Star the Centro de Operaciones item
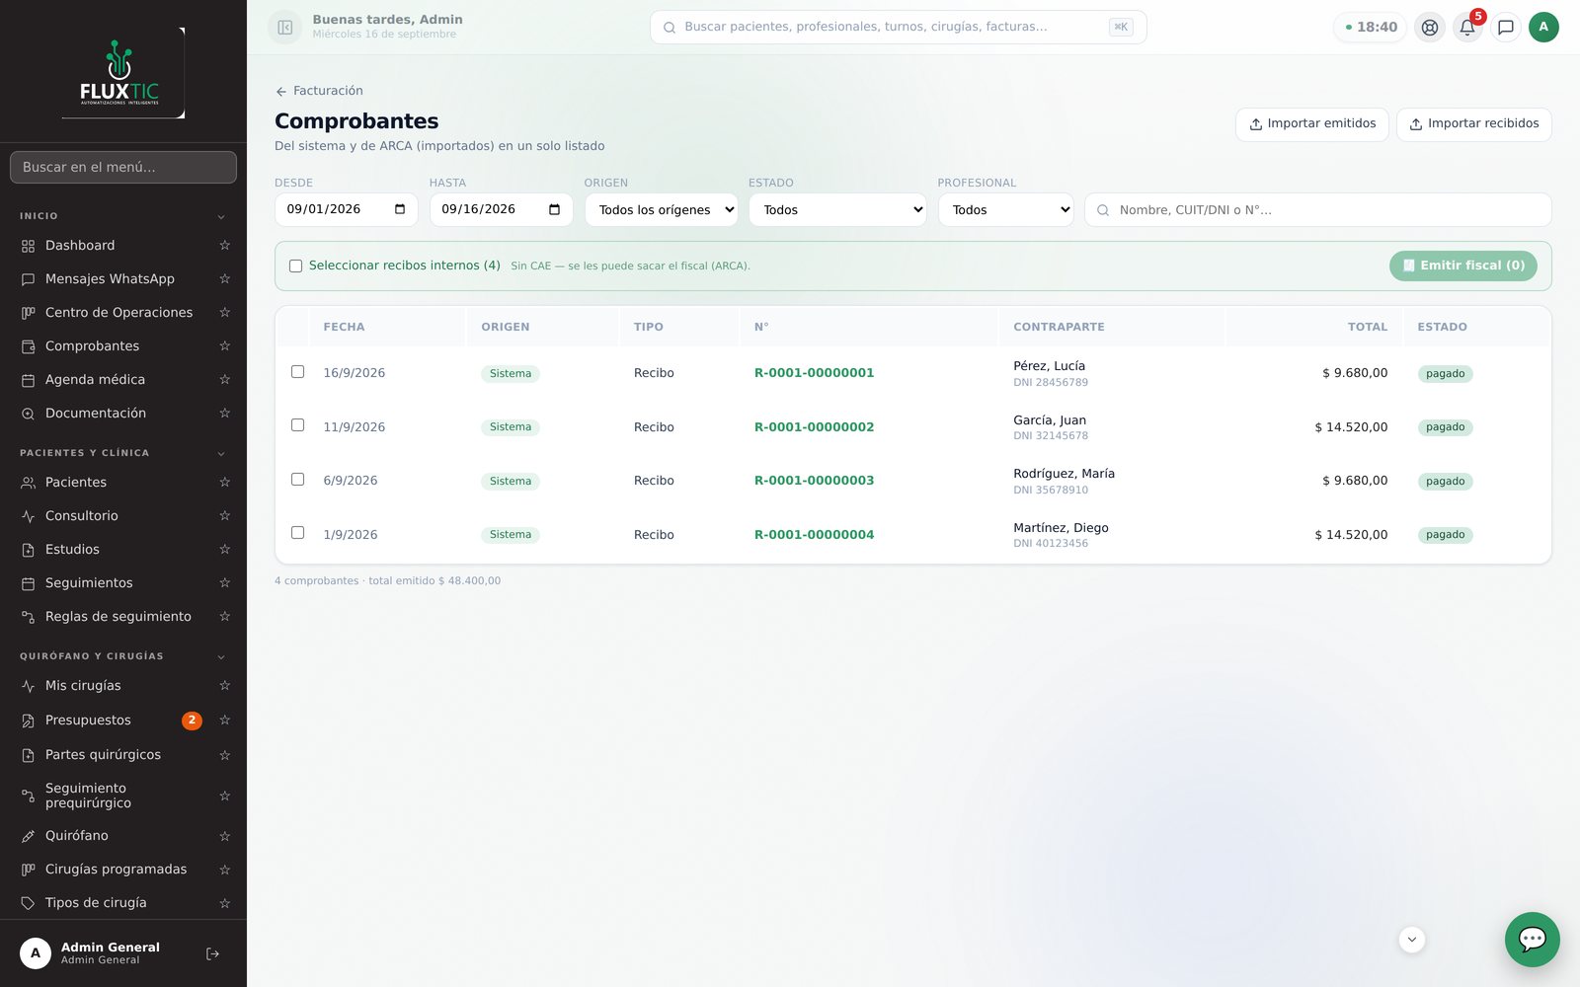Viewport: 1580px width, 987px height. (x=224, y=313)
